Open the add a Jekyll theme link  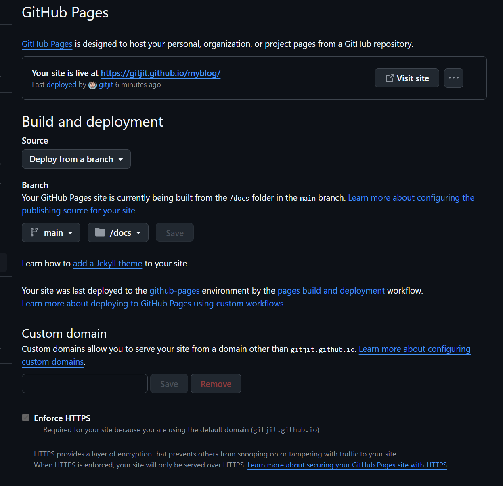click(x=107, y=264)
